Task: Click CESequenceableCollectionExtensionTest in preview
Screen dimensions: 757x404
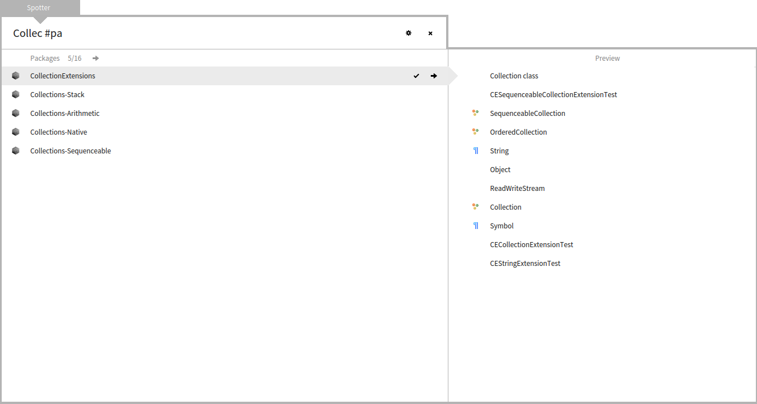Action: (x=554, y=94)
